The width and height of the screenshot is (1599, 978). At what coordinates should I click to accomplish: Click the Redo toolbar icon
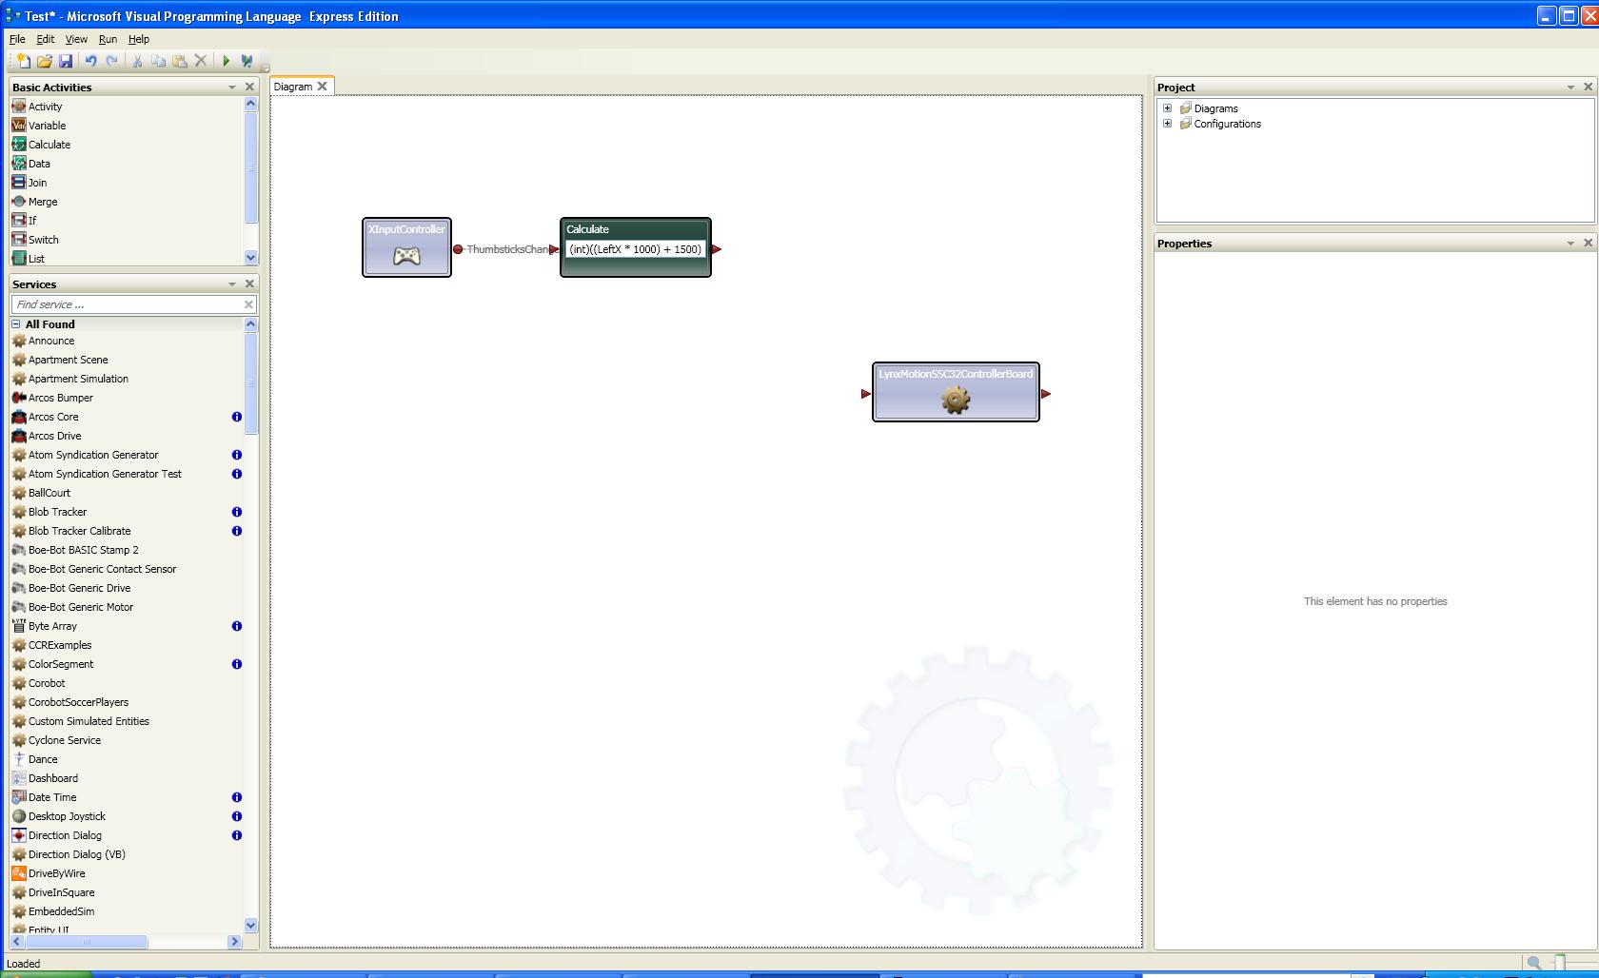point(112,61)
